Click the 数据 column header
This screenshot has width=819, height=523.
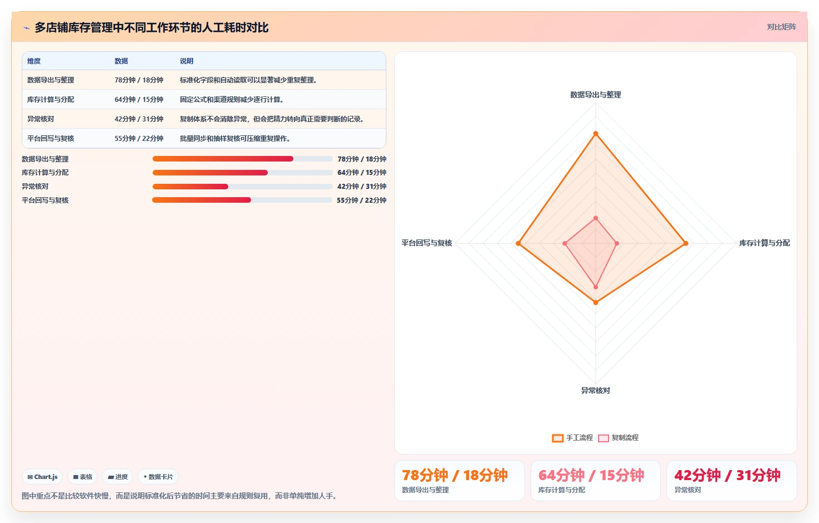coord(121,61)
